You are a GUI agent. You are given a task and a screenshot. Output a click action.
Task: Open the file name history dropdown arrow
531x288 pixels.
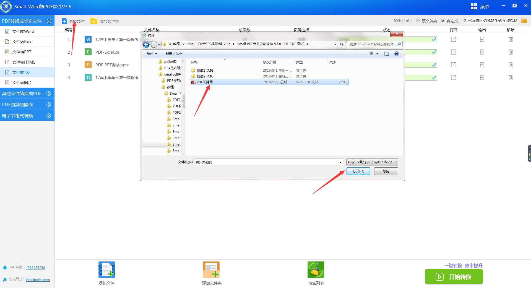pyautogui.click(x=340, y=162)
